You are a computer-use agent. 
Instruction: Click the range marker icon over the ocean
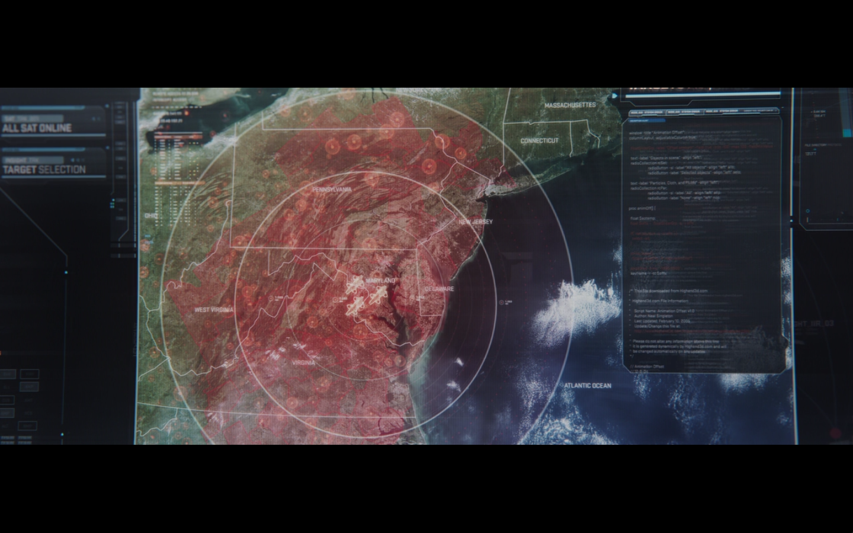click(502, 303)
